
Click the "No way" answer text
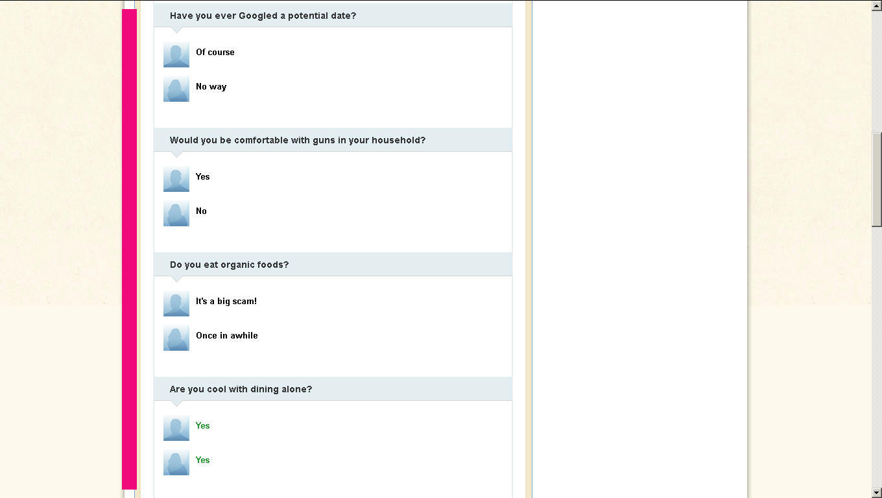pos(211,86)
